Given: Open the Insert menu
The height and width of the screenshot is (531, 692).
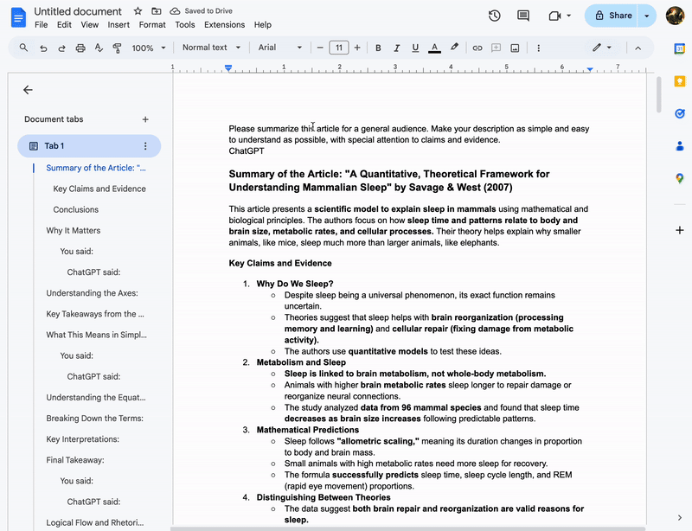Looking at the screenshot, I should click(x=119, y=25).
